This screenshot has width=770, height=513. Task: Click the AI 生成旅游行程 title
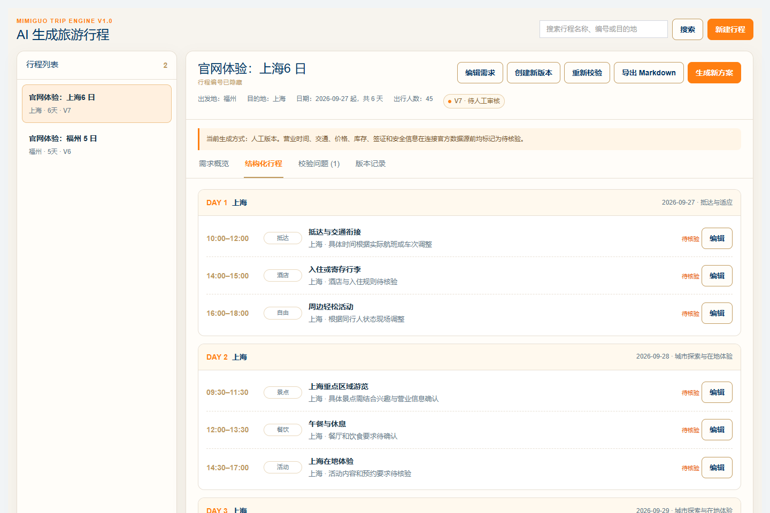coord(63,35)
